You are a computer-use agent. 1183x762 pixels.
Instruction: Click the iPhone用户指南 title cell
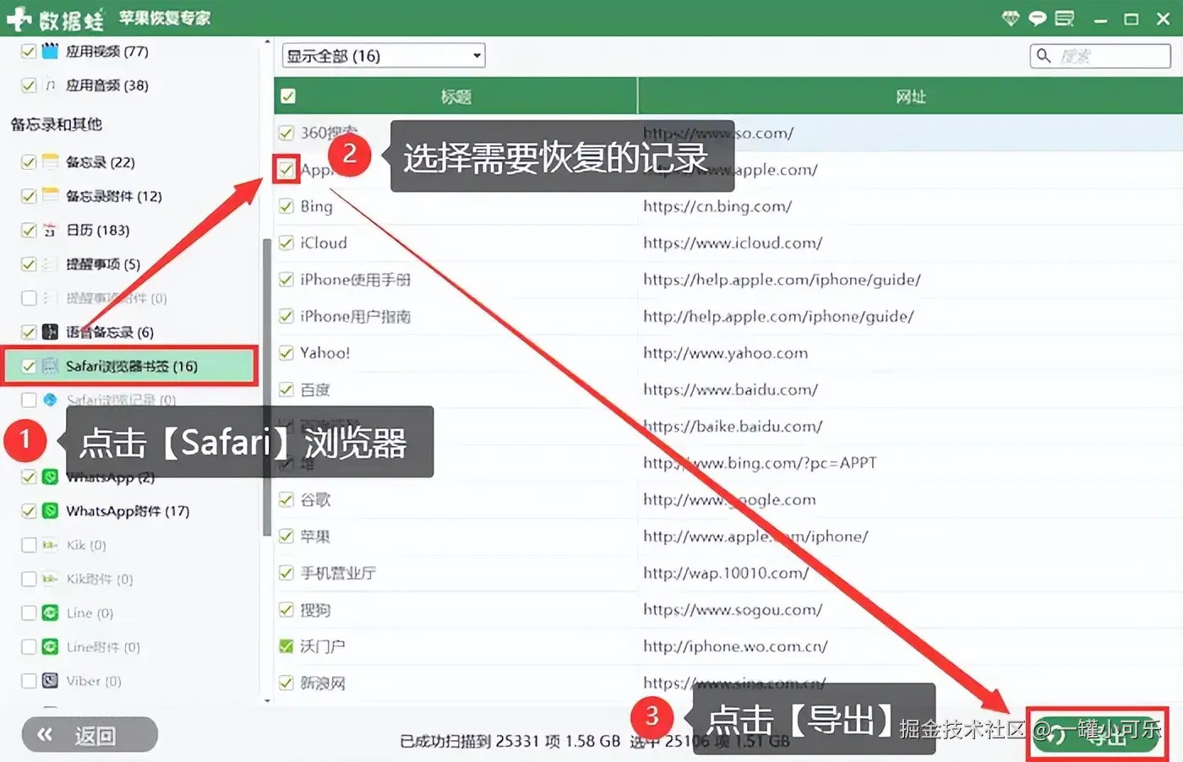coord(356,316)
